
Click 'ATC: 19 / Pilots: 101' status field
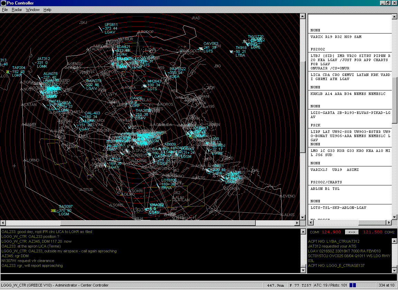click(x=331, y=285)
